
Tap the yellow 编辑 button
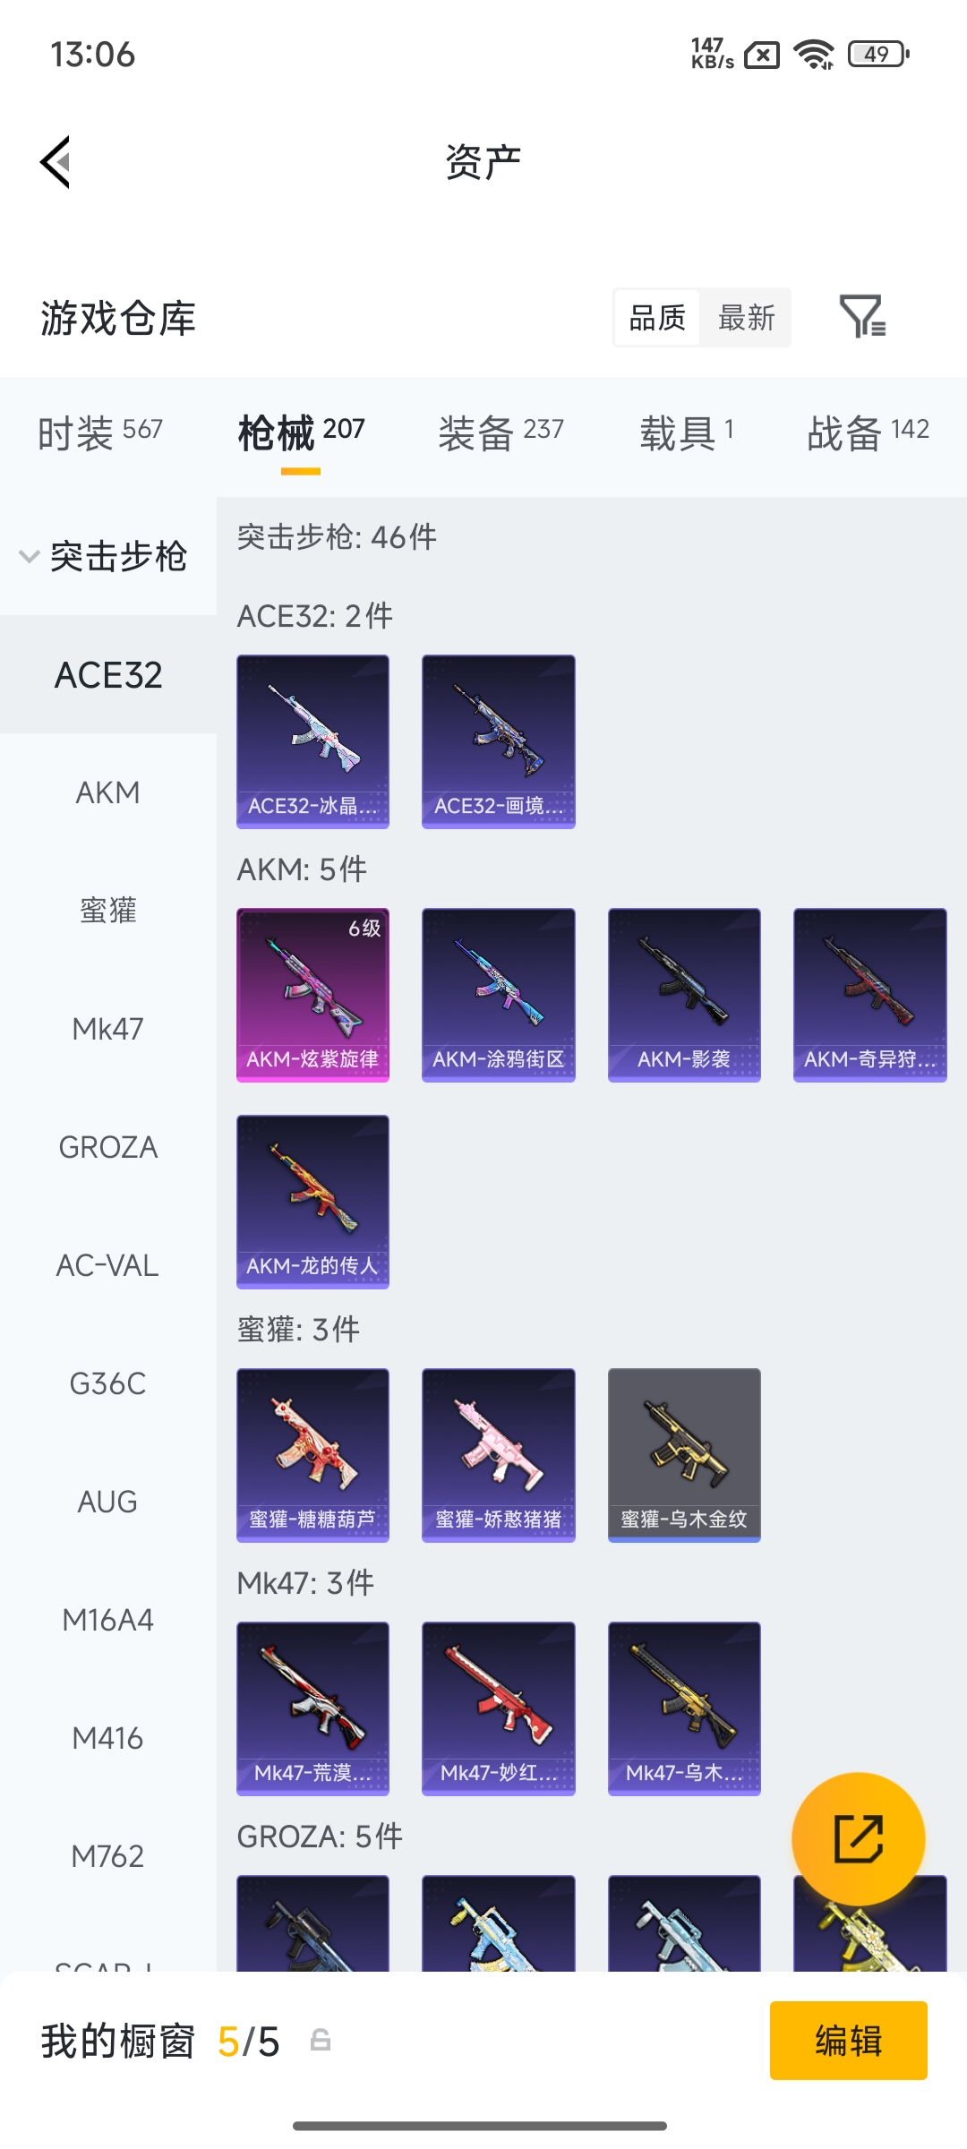(849, 2041)
